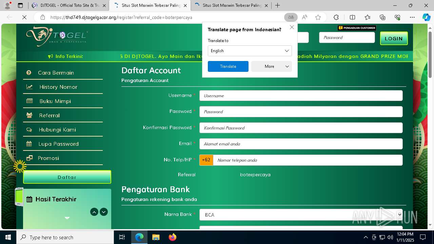Open the tab actions menu icon
The width and height of the screenshot is (434, 244).
click(20, 5)
